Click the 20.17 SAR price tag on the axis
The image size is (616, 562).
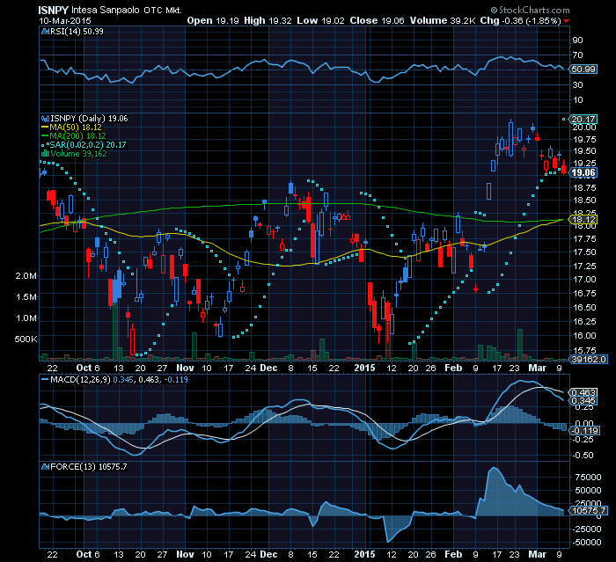583,119
